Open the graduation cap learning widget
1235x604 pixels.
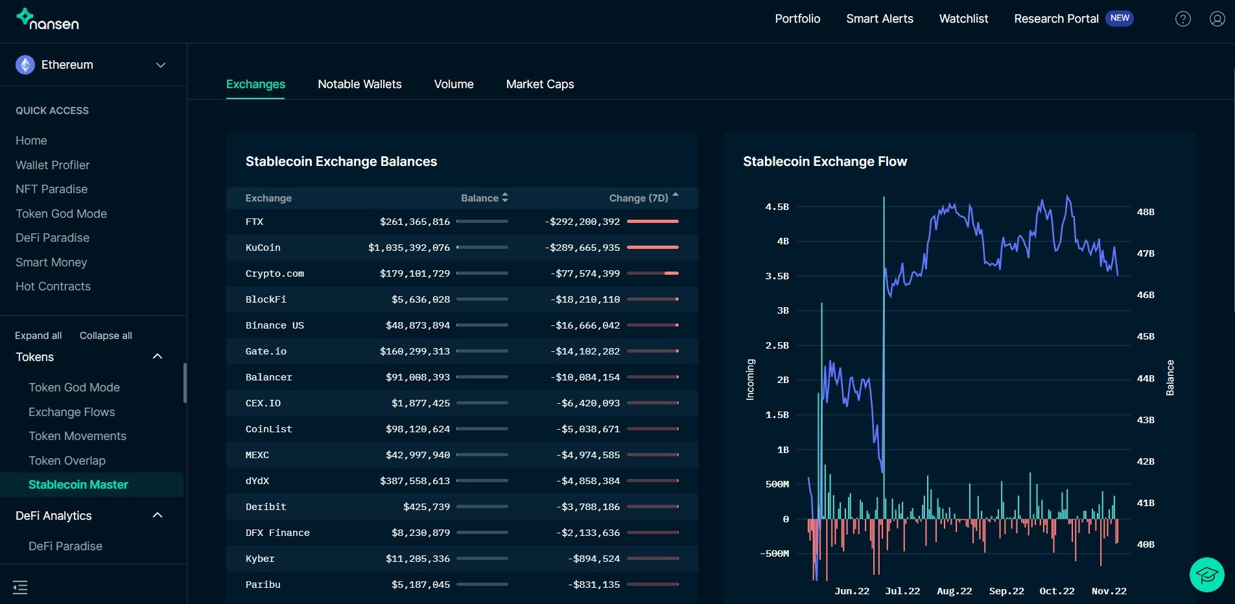[1207, 575]
